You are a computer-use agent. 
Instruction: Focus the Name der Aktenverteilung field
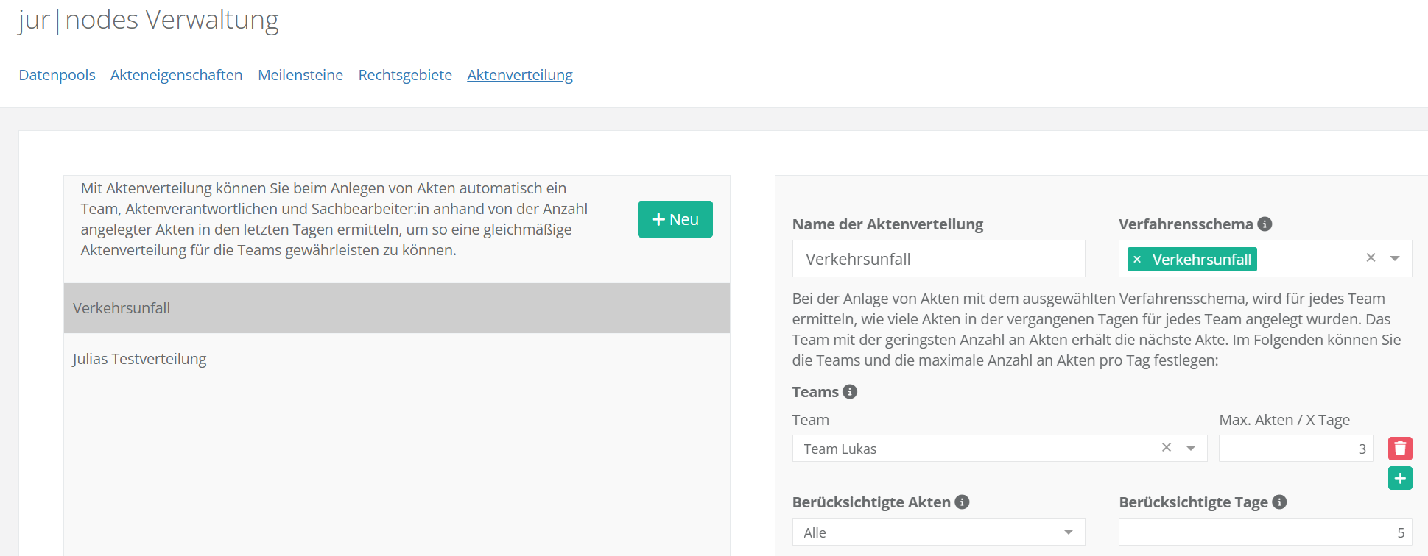click(938, 259)
